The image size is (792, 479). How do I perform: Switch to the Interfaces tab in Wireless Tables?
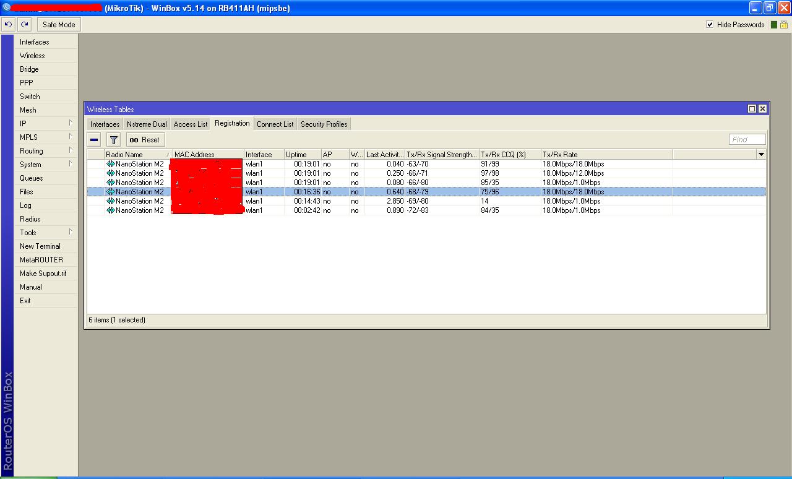click(x=105, y=124)
